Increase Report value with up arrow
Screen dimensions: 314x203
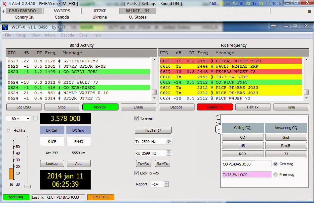pos(166,182)
